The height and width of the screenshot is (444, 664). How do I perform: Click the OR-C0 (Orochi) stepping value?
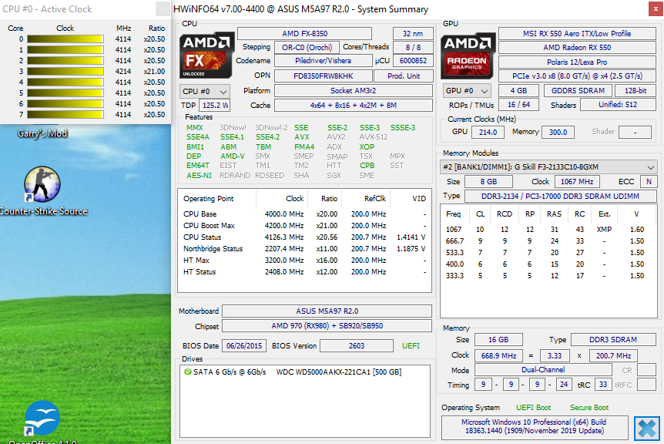(307, 48)
